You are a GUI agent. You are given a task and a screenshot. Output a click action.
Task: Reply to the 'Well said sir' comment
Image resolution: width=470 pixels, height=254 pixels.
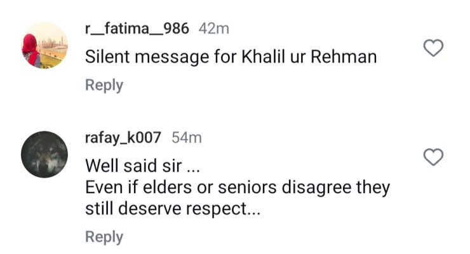click(x=104, y=237)
